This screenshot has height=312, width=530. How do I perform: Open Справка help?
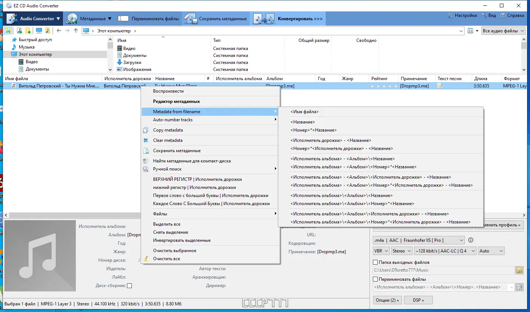[x=512, y=15]
